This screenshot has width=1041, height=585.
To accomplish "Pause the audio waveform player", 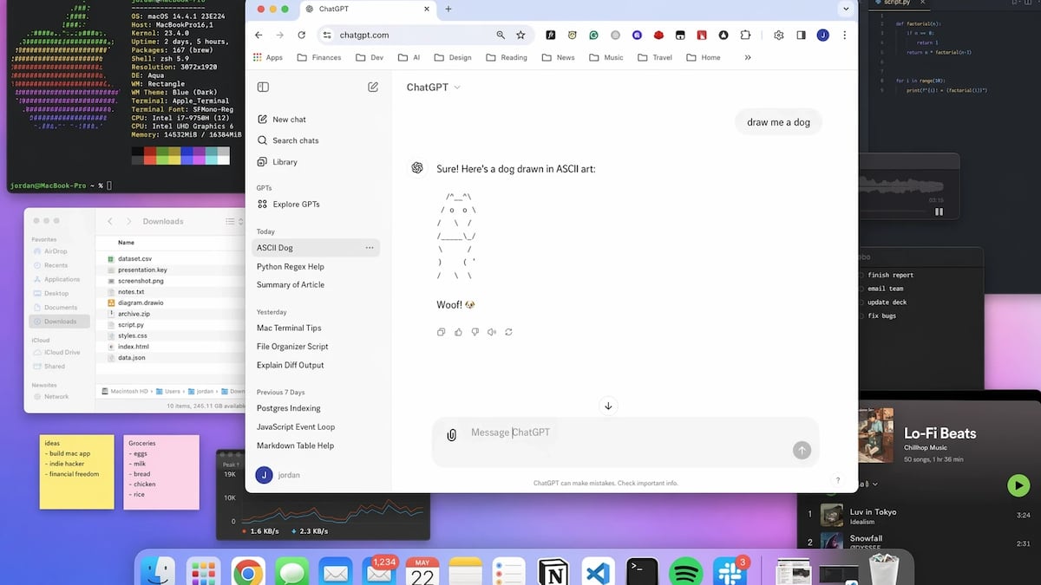I will [939, 211].
